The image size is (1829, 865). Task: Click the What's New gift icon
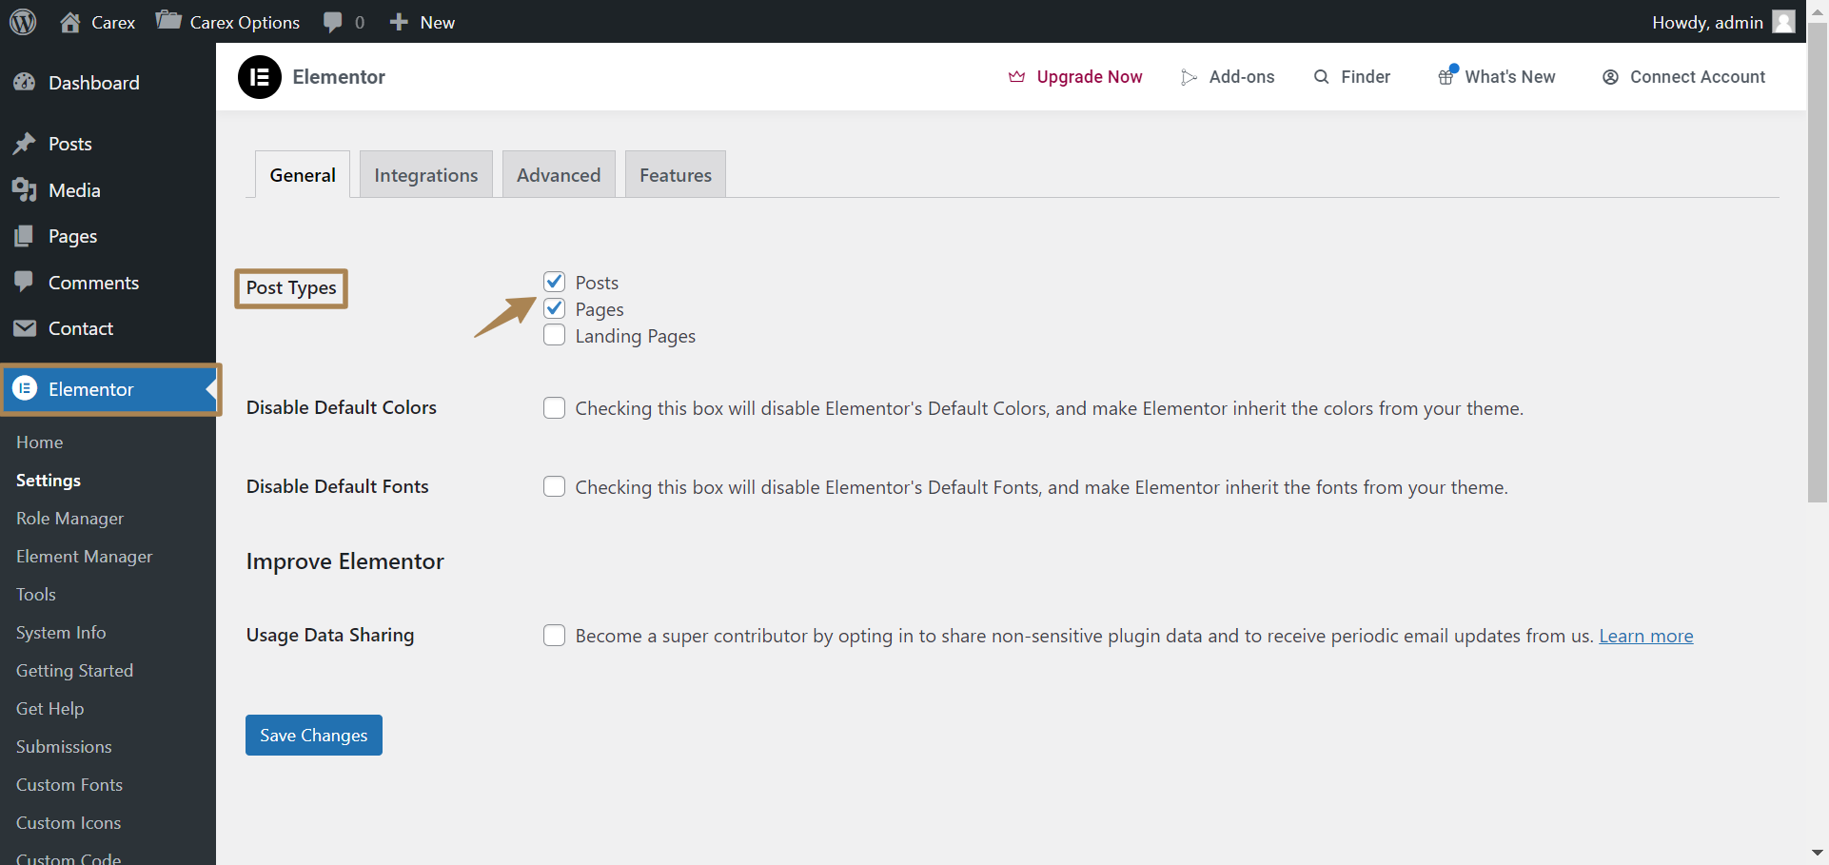coord(1446,76)
